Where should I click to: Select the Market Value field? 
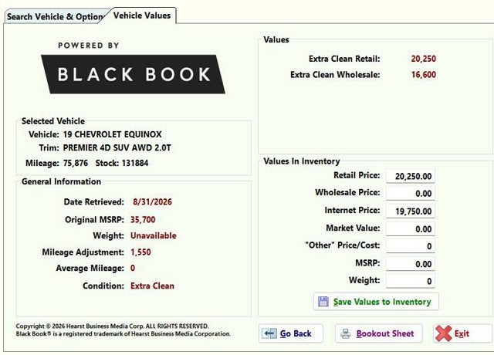coord(411,228)
